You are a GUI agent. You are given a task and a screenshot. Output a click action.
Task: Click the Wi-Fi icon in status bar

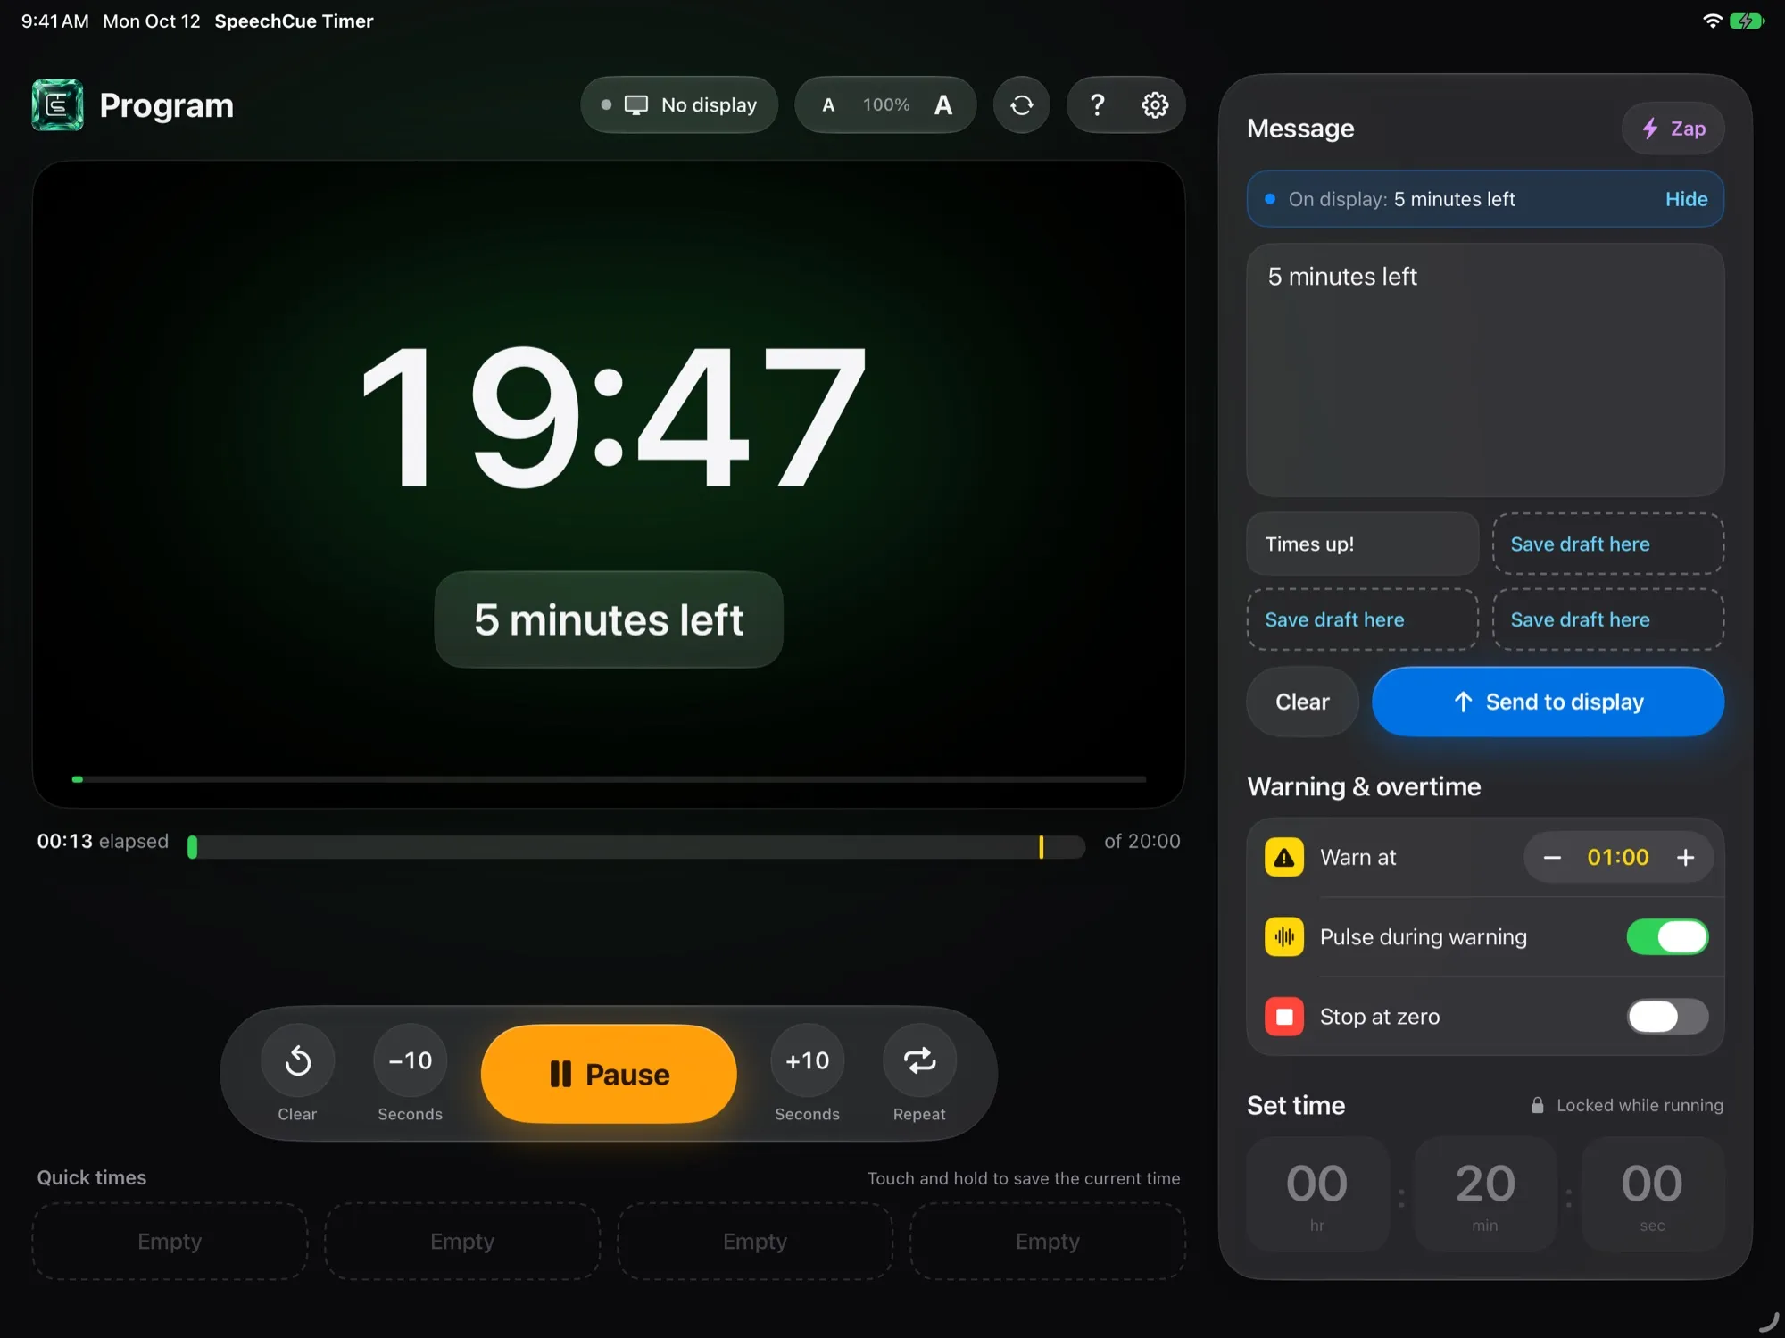[x=1712, y=21]
